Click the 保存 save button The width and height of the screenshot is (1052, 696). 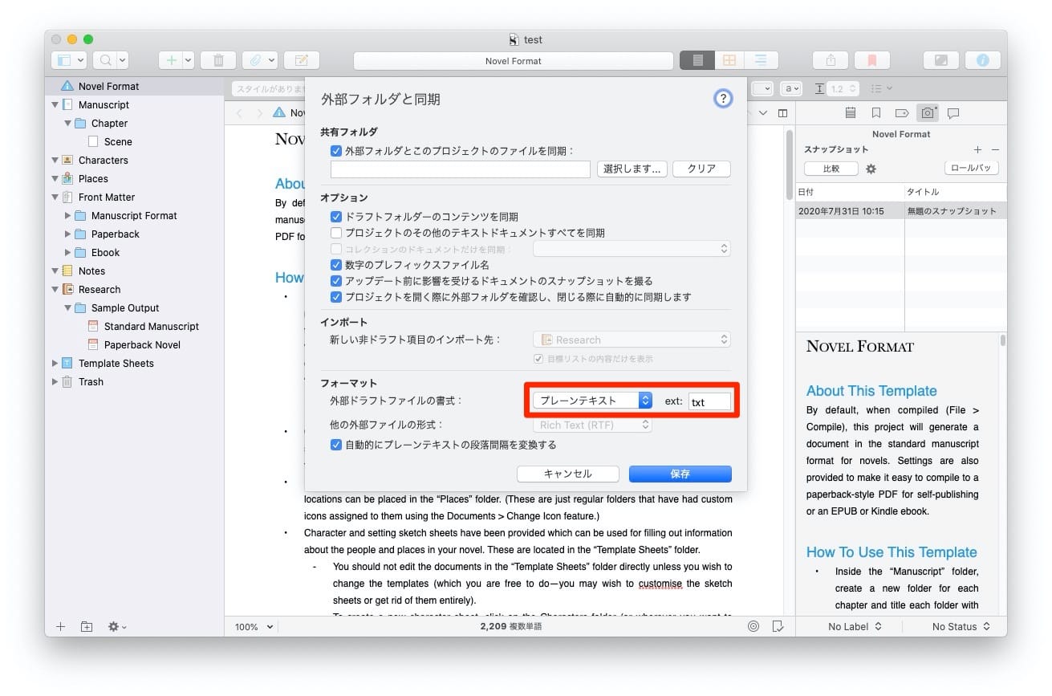point(680,474)
